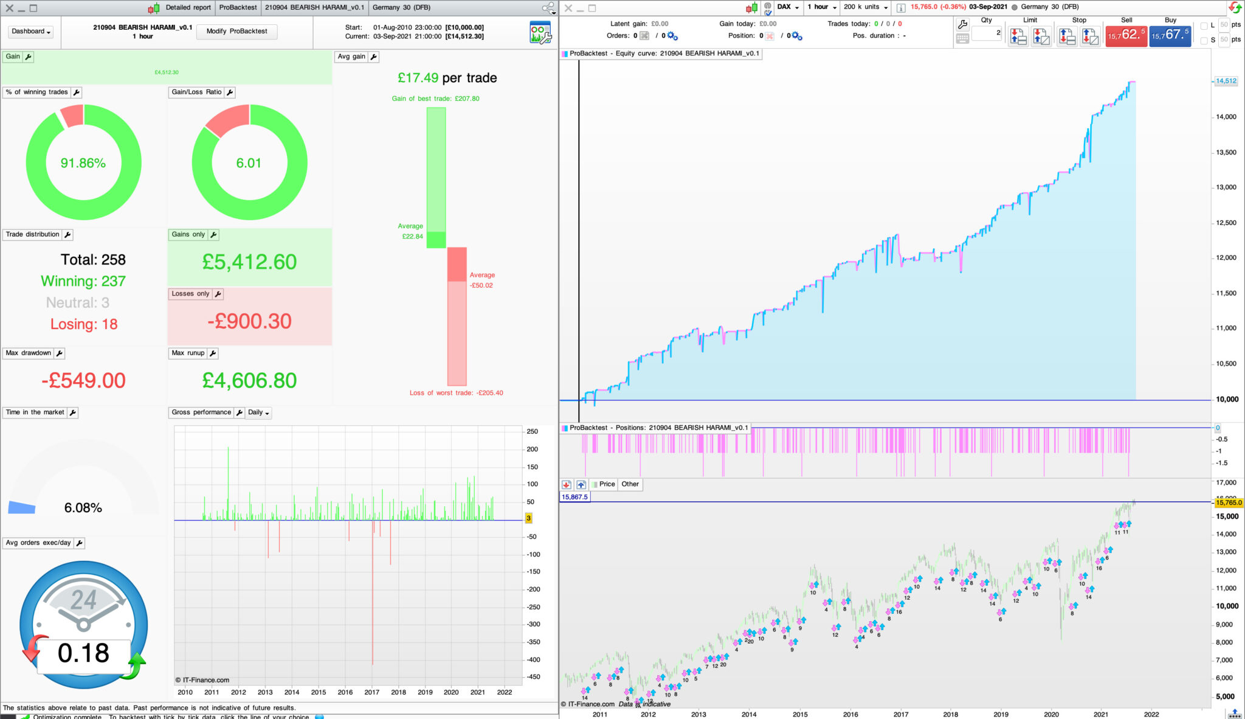1245x719 pixels.
Task: Open settings wrench for Max drawdown
Action: pyautogui.click(x=59, y=353)
